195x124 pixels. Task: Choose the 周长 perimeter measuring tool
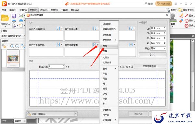click(x=189, y=21)
